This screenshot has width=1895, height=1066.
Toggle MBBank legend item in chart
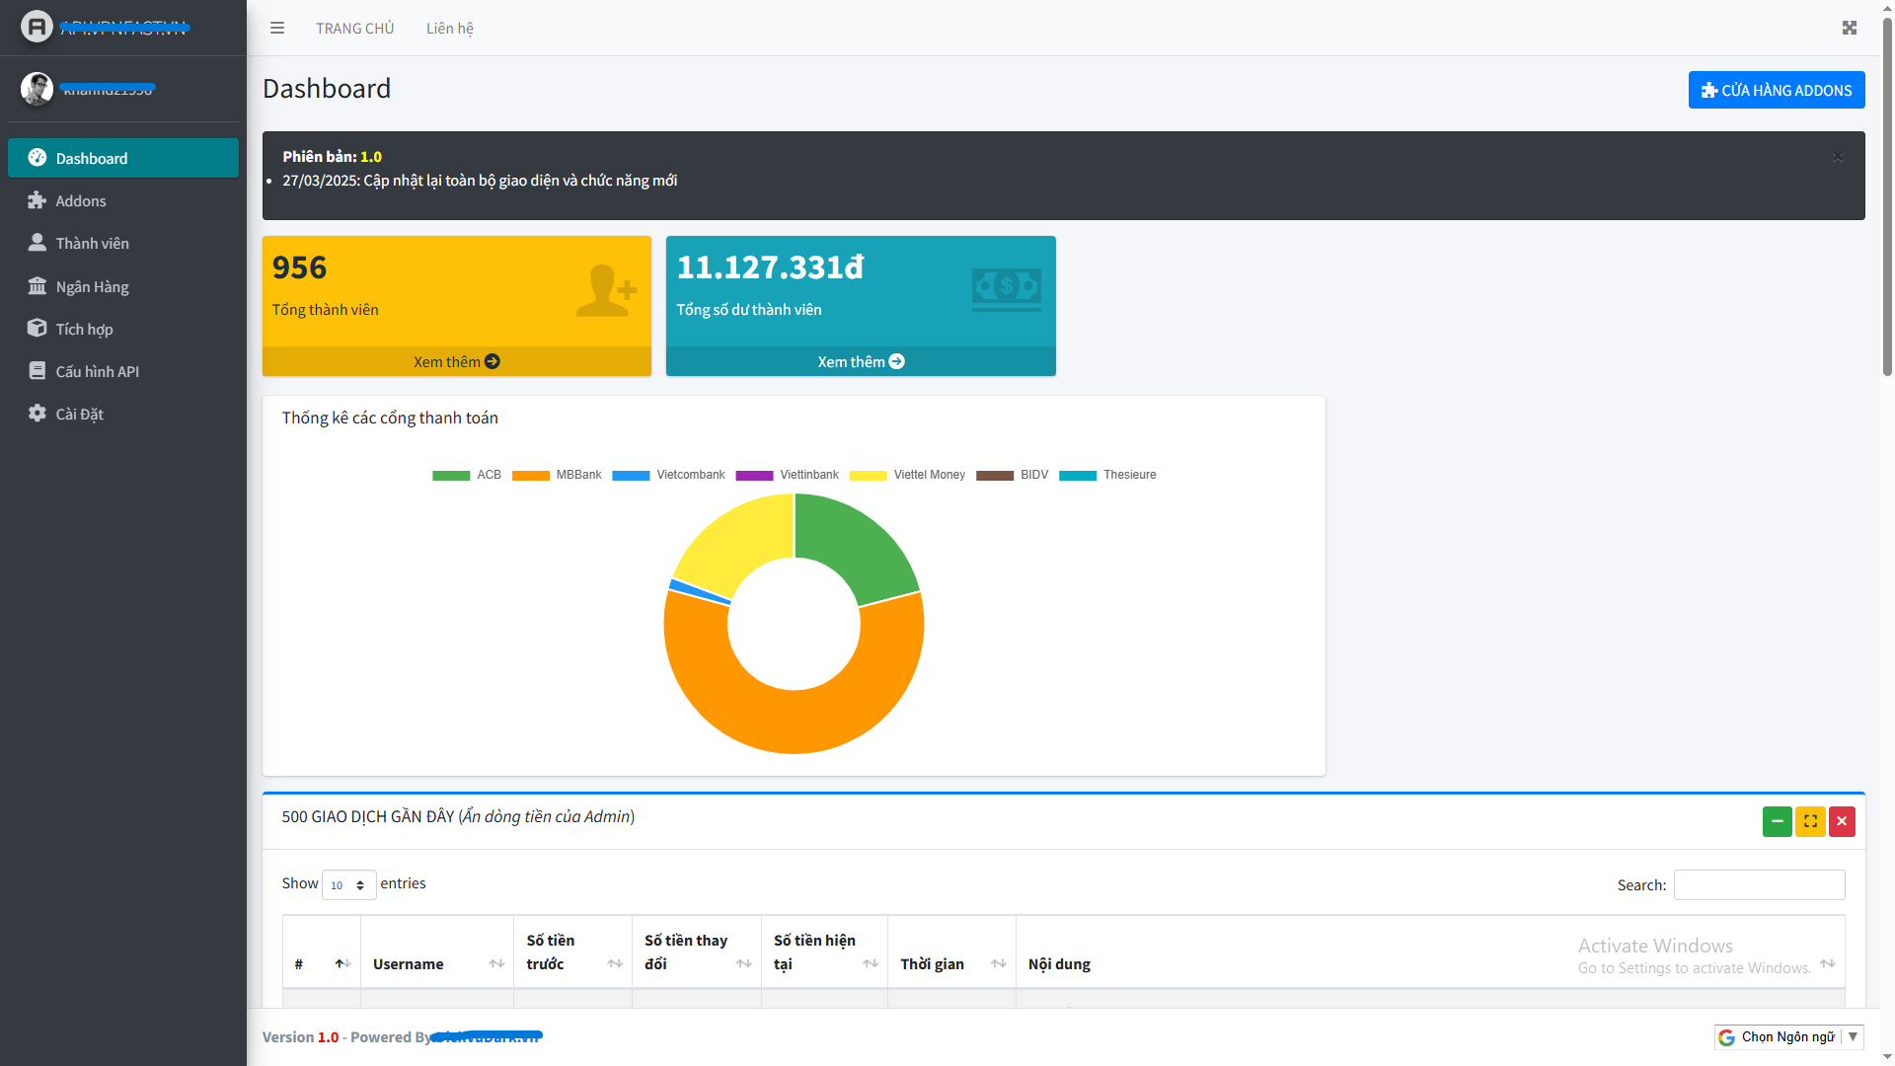[x=558, y=475]
